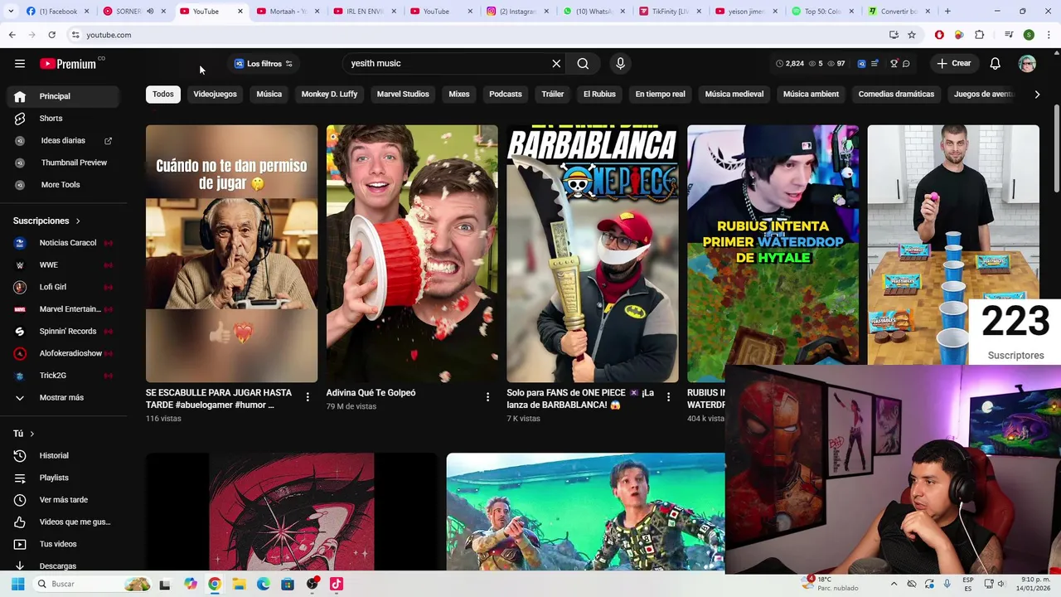Expand the Suscripciones section chevron

pyautogui.click(x=78, y=221)
